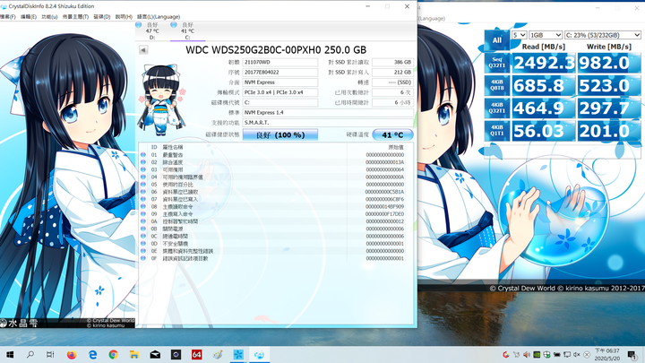Run the 4KiB Q32T1 test

coord(497,108)
